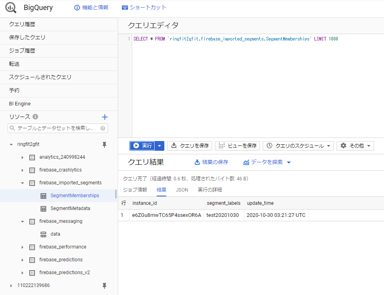The image size is (384, 295).
Task: Click the firebase_predictions dataset icon
Action: coord(32,260)
